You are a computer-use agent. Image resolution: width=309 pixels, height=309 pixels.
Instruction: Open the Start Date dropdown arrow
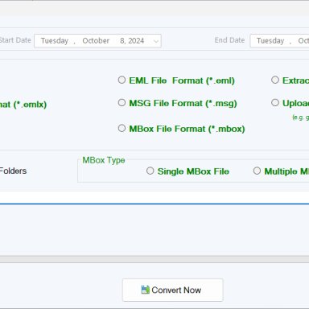156,41
